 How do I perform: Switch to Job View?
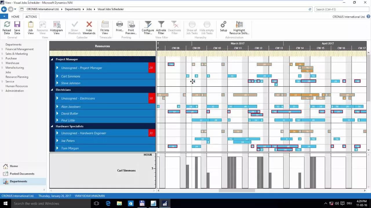[30, 27]
